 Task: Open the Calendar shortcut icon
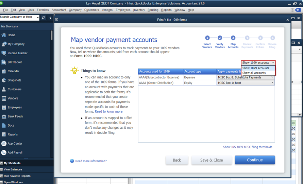[4, 71]
